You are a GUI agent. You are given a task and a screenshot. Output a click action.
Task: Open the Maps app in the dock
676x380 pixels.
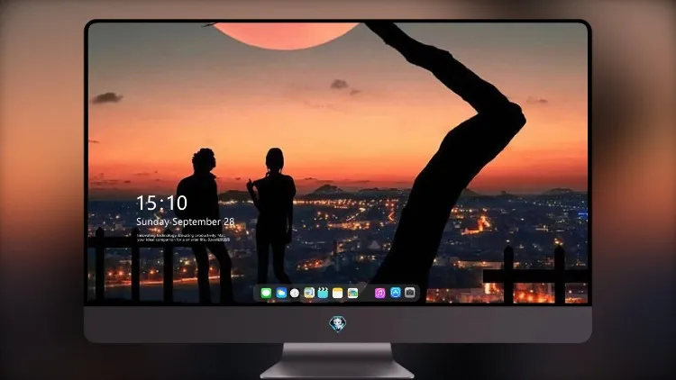pyautogui.click(x=309, y=293)
